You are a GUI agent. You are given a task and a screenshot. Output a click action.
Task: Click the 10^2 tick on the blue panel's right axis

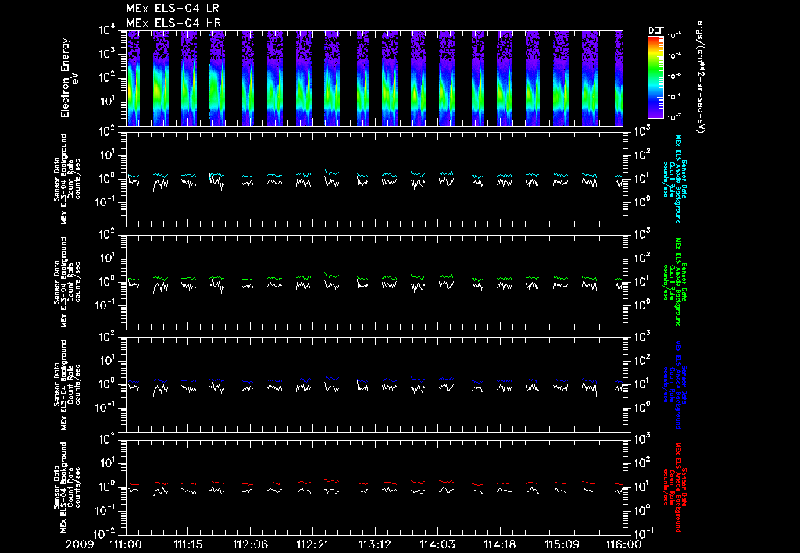(642, 360)
